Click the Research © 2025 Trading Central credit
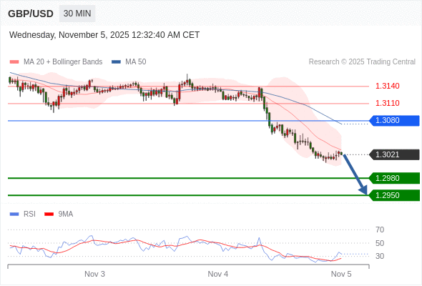Viewport: 422px width, 286px height. click(x=362, y=62)
